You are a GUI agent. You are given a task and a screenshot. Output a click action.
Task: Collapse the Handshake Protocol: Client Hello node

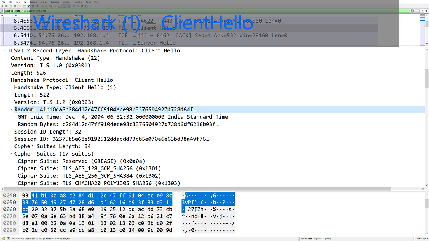(x=9, y=80)
